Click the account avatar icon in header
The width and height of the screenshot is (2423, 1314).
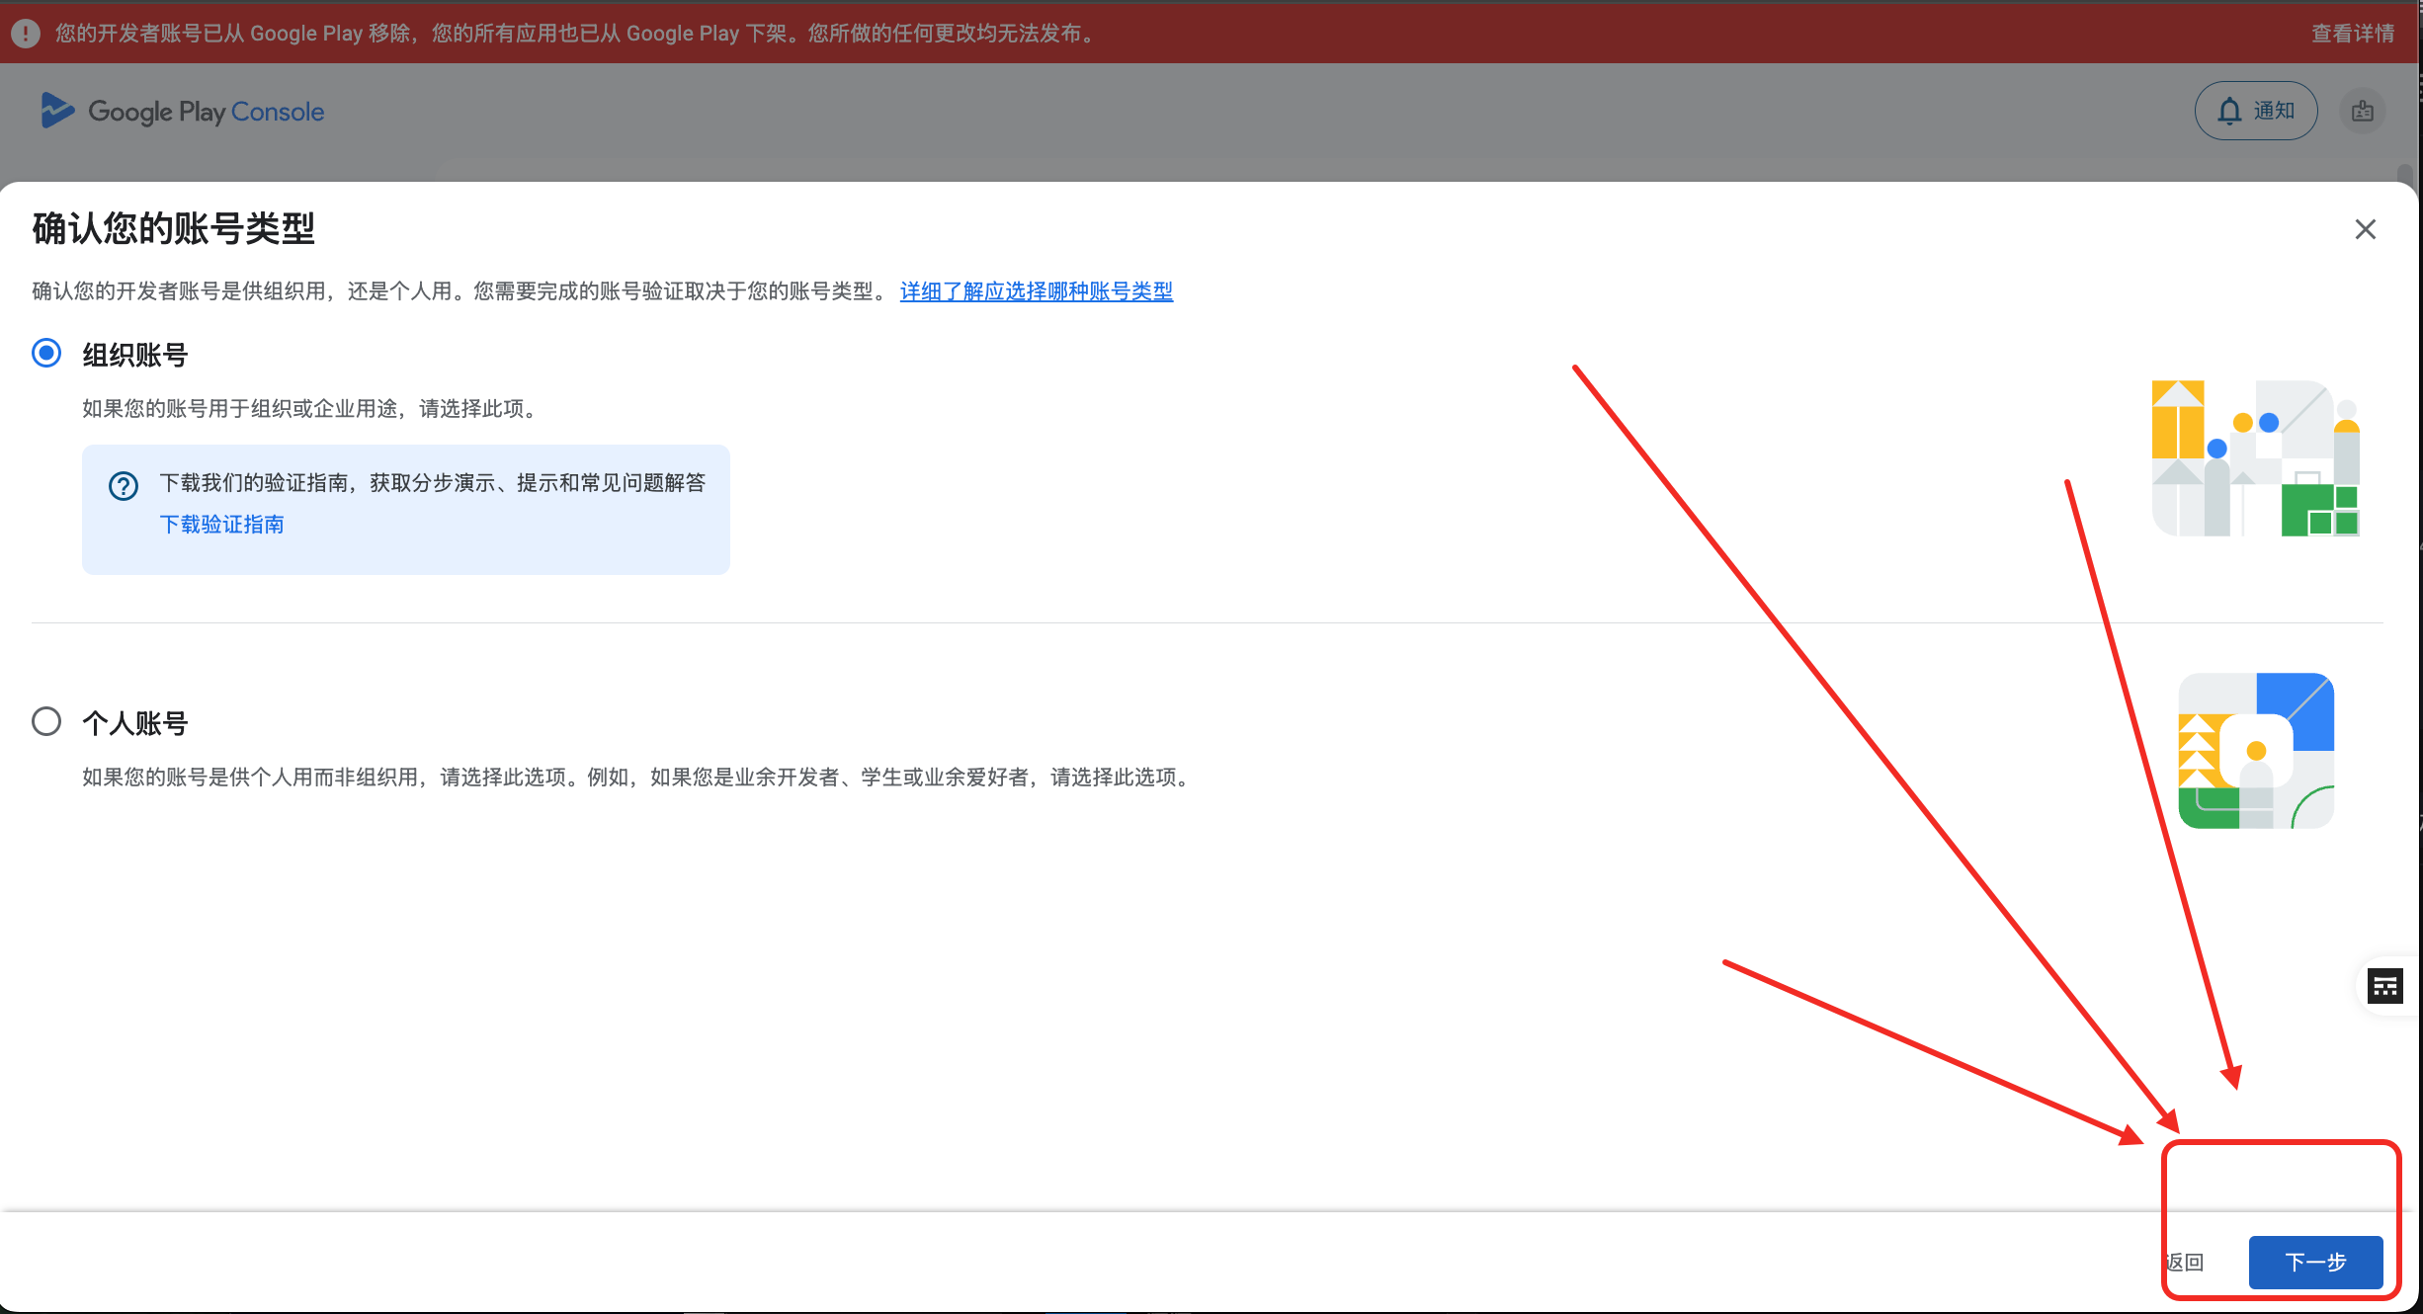point(2362,111)
